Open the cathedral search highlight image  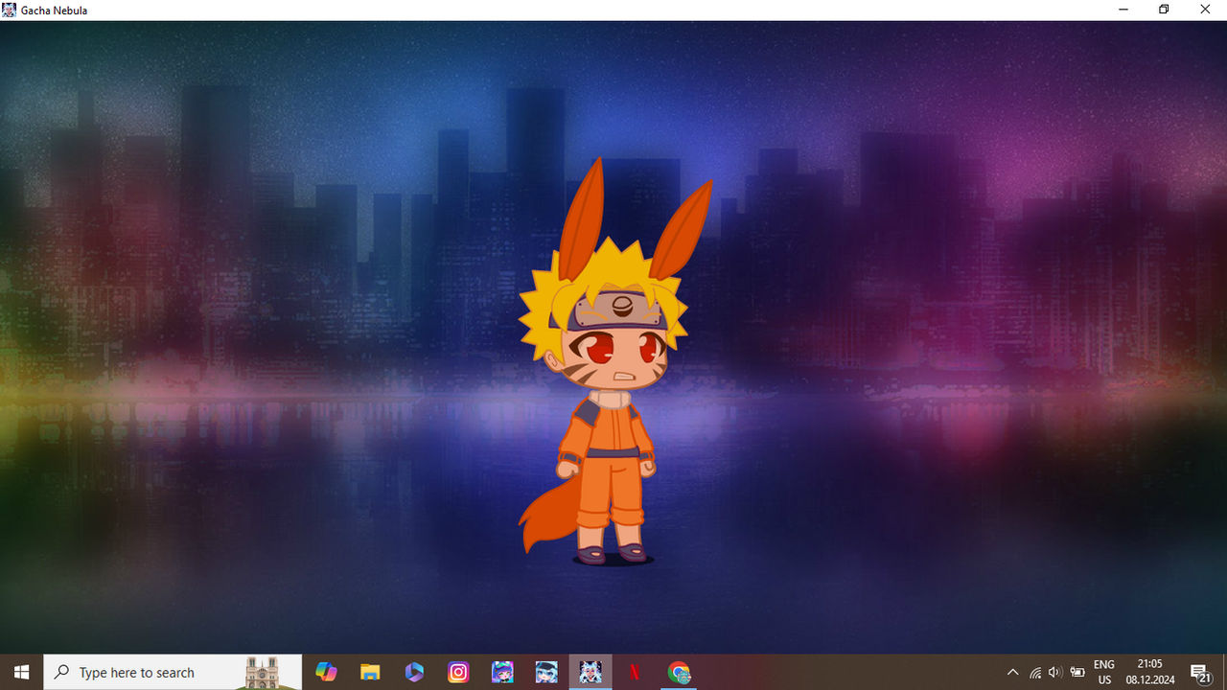click(x=262, y=673)
